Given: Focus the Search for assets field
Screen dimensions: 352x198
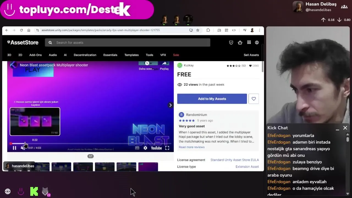Looking at the screenshot, I should click(x=128, y=43).
